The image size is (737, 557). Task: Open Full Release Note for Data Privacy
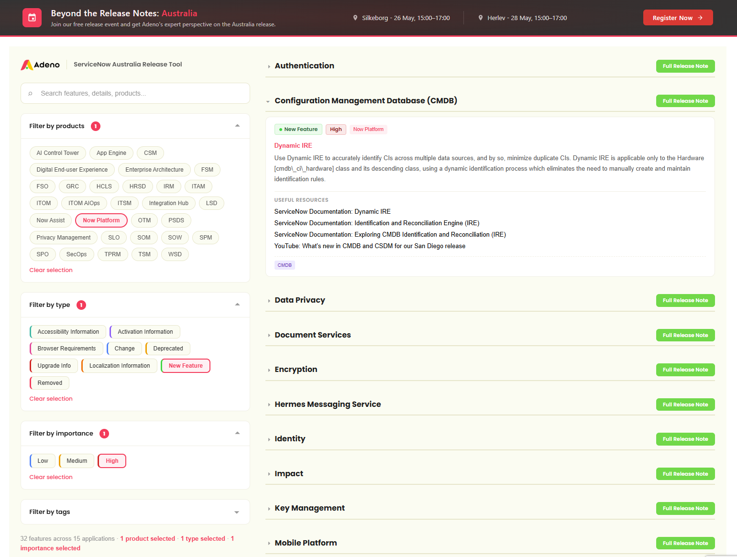coord(685,300)
